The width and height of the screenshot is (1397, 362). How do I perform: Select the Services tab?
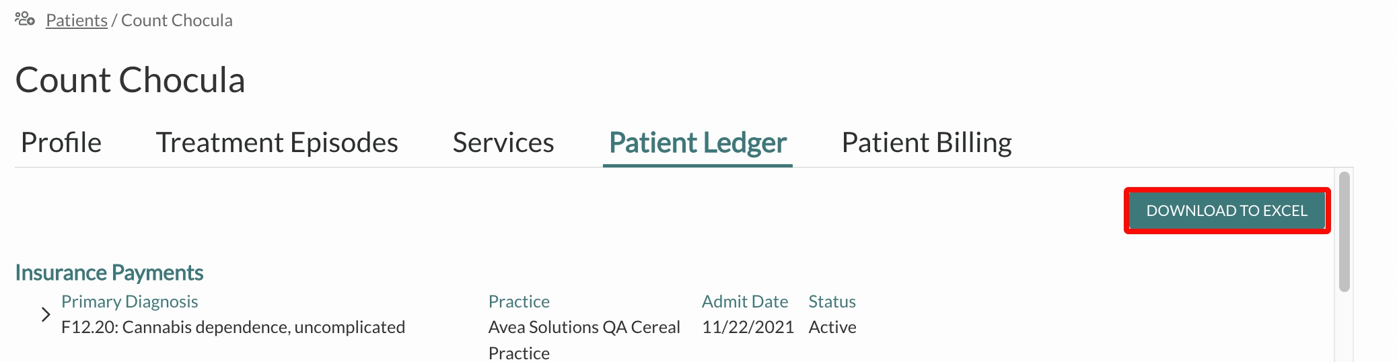503,143
